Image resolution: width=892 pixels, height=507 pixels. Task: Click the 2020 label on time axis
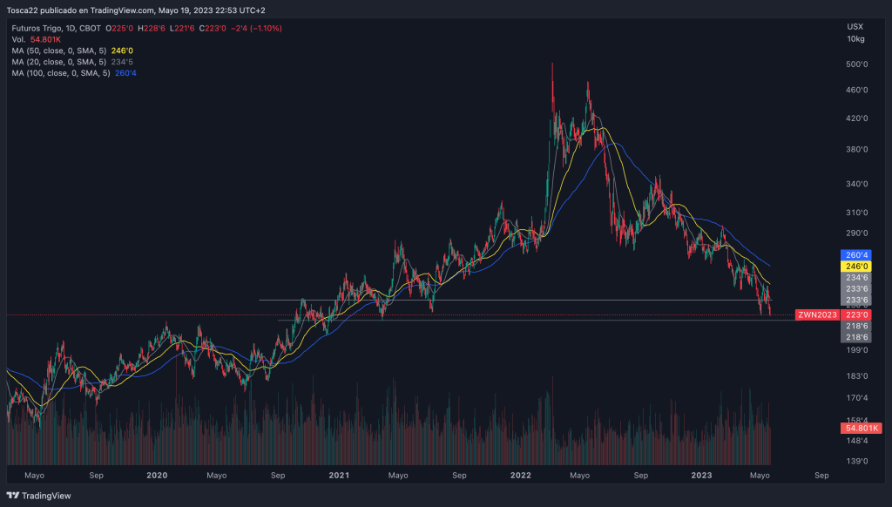(157, 476)
